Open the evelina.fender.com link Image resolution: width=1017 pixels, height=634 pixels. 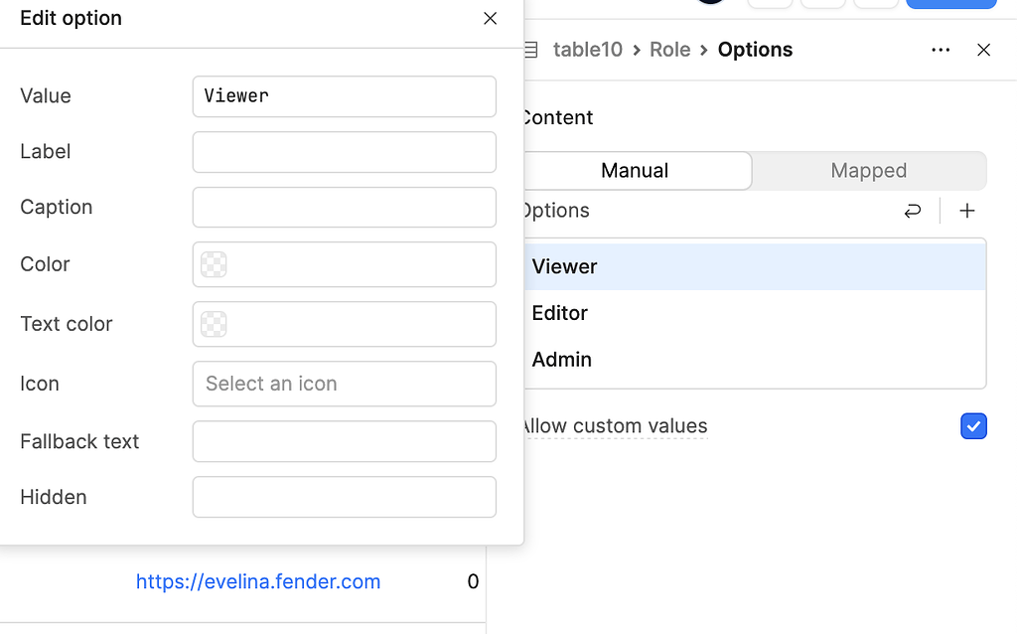click(x=258, y=581)
